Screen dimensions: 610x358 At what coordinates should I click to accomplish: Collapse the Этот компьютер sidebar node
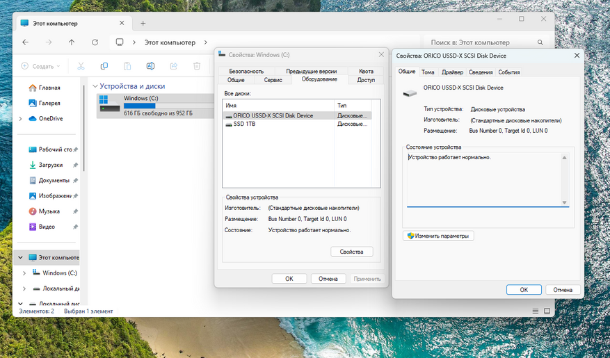(x=19, y=258)
